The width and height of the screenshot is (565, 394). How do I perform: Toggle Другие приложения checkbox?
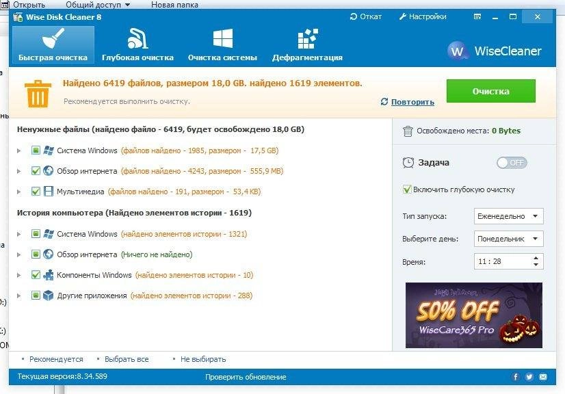36,295
